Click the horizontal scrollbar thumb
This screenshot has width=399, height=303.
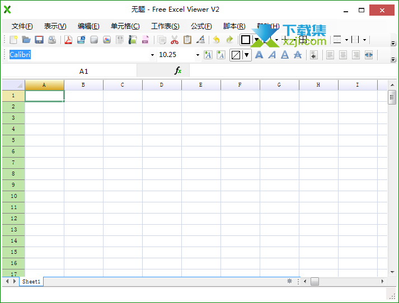pyautogui.click(x=314, y=281)
